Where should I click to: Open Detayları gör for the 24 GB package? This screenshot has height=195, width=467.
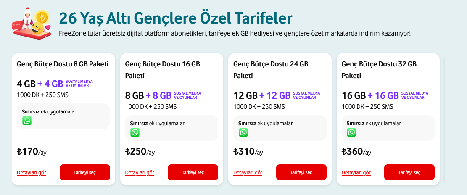[x=248, y=173]
